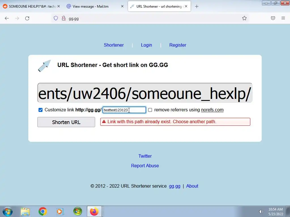Close the SOMEOUNE HEXLP reddit tab
This screenshot has height=217, width=290.
click(59, 6)
